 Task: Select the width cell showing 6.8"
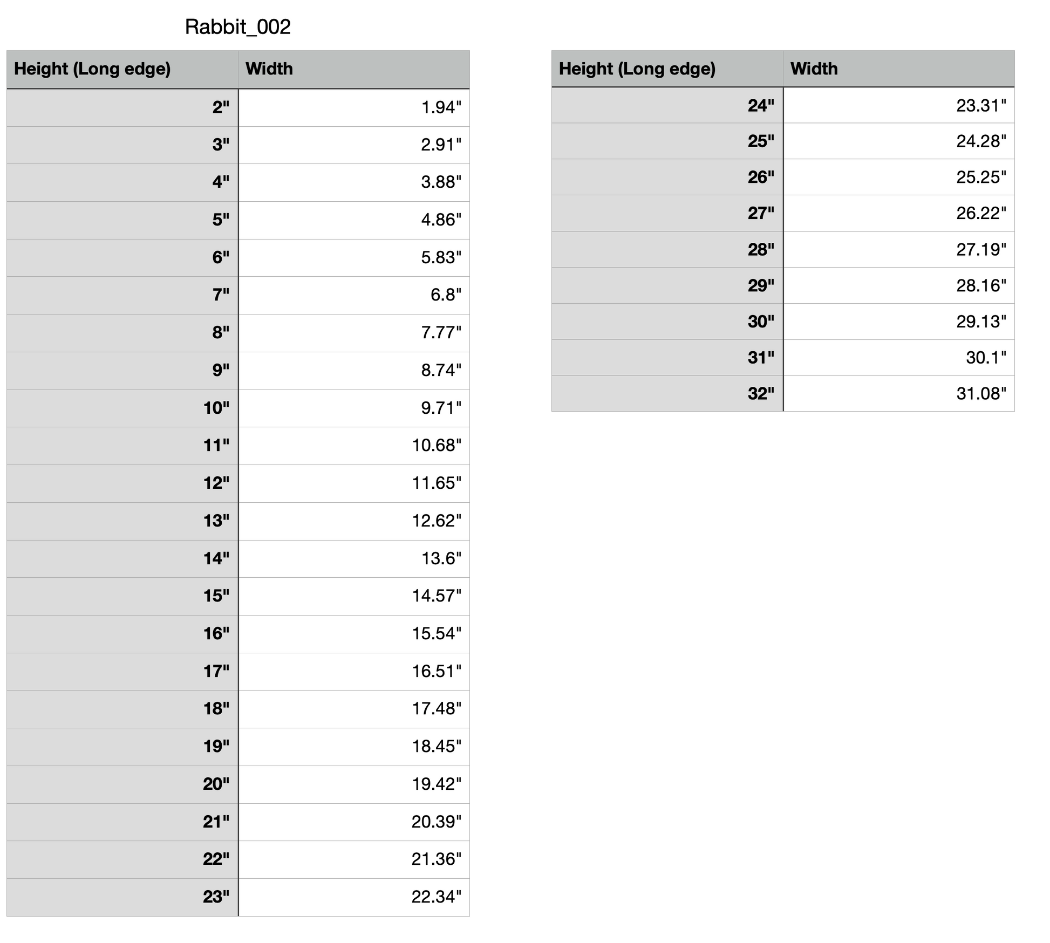[446, 295]
